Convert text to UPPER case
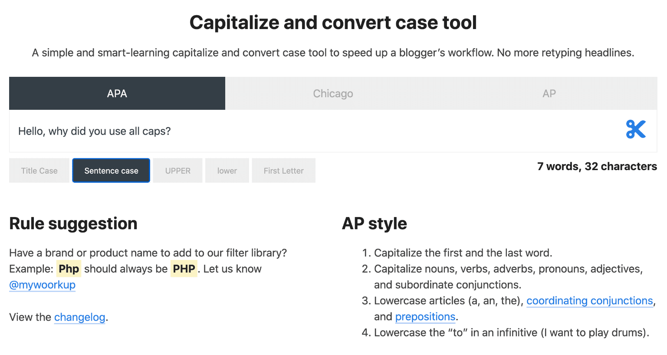667x355 pixels. tap(177, 170)
